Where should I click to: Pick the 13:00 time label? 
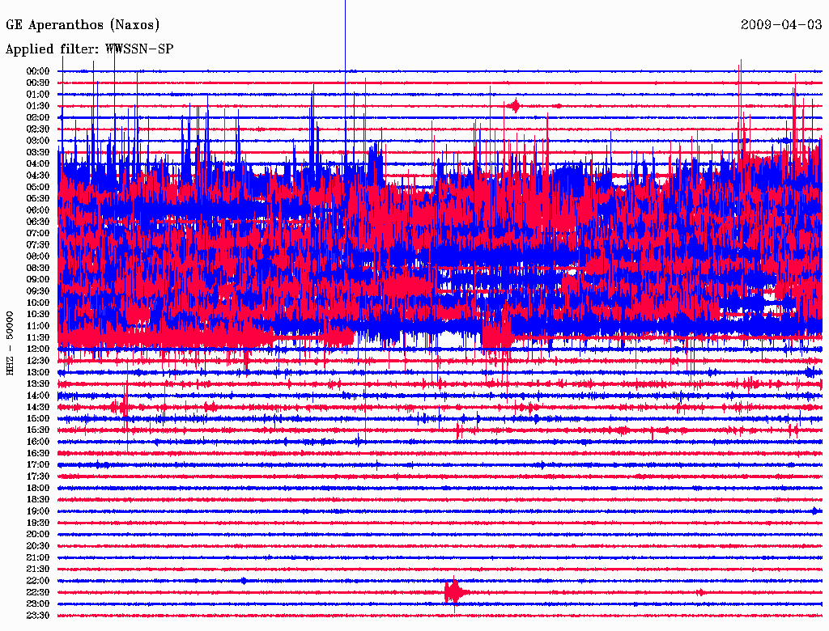[38, 372]
